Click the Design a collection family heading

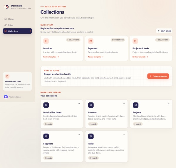tap(57, 74)
